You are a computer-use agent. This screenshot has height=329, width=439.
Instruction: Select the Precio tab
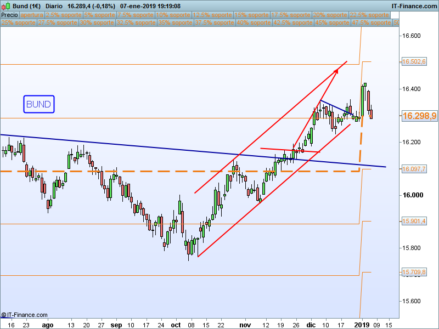(x=10, y=15)
